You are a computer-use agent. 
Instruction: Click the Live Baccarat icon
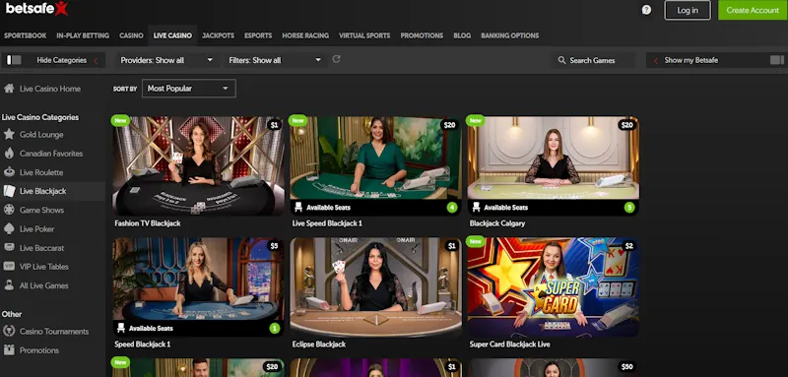pos(9,247)
